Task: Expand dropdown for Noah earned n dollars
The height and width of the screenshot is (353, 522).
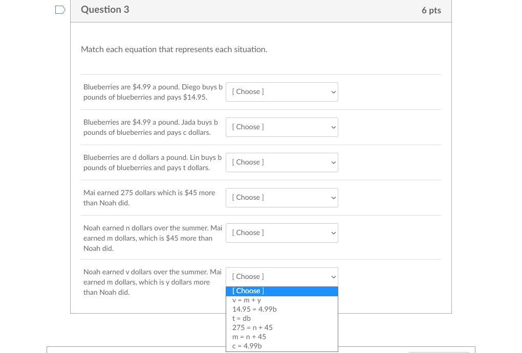Action: (x=281, y=233)
